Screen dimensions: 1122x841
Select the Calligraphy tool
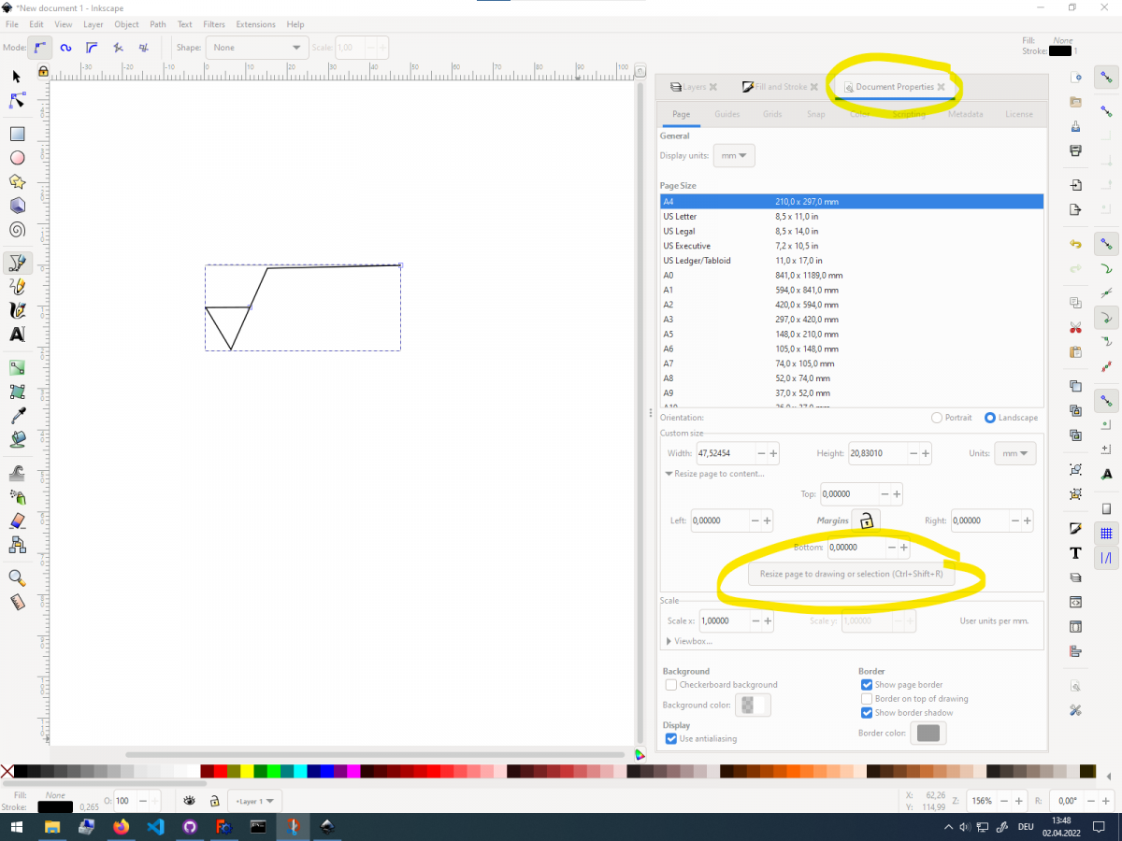[17, 311]
